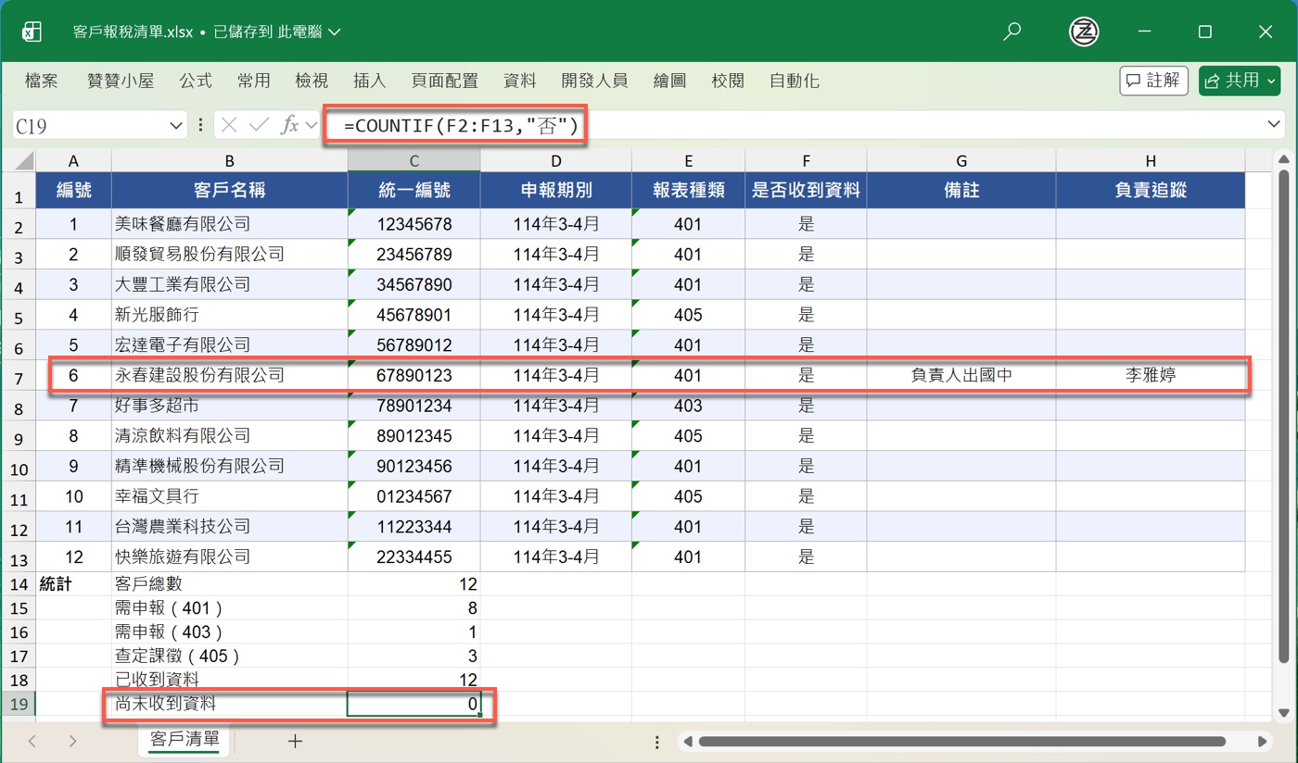The width and height of the screenshot is (1298, 763).
Task: Click the 統計 label cell
Action: pos(73,584)
